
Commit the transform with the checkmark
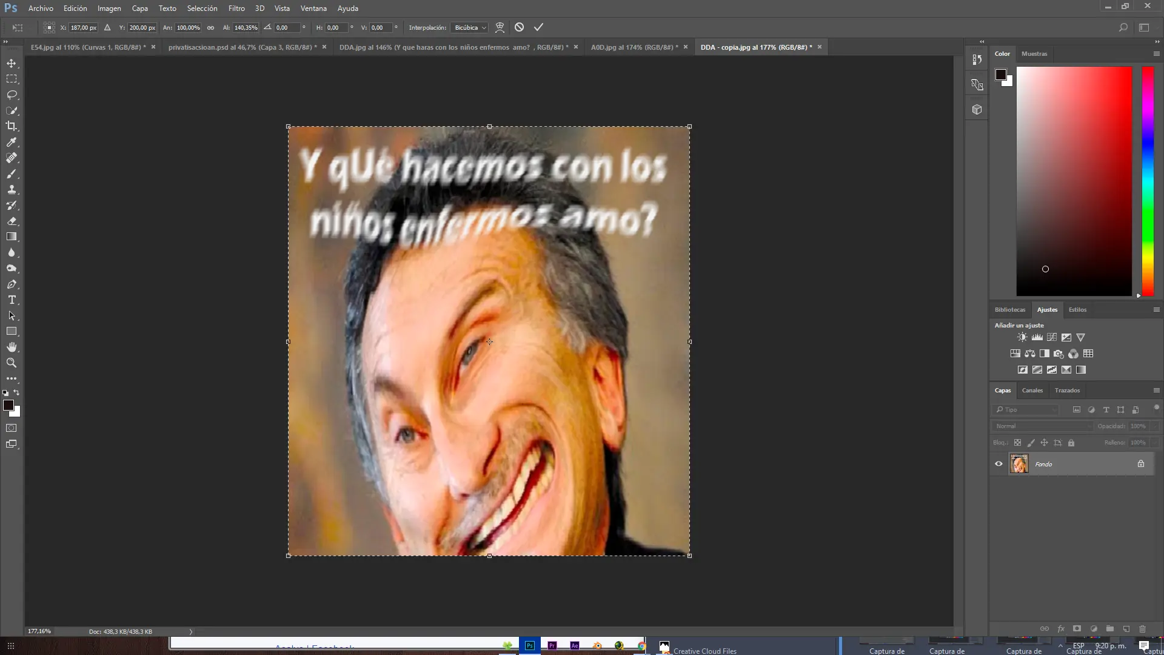(538, 27)
